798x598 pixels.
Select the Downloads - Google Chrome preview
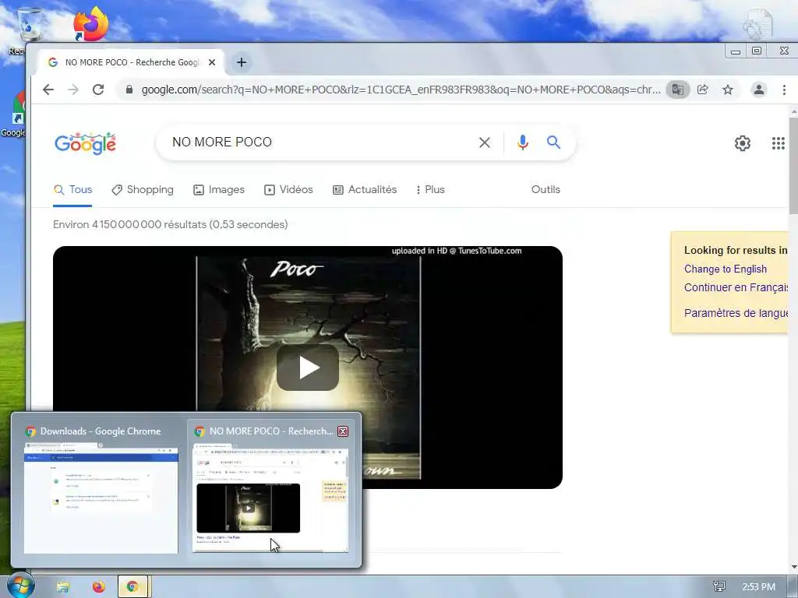(x=101, y=491)
